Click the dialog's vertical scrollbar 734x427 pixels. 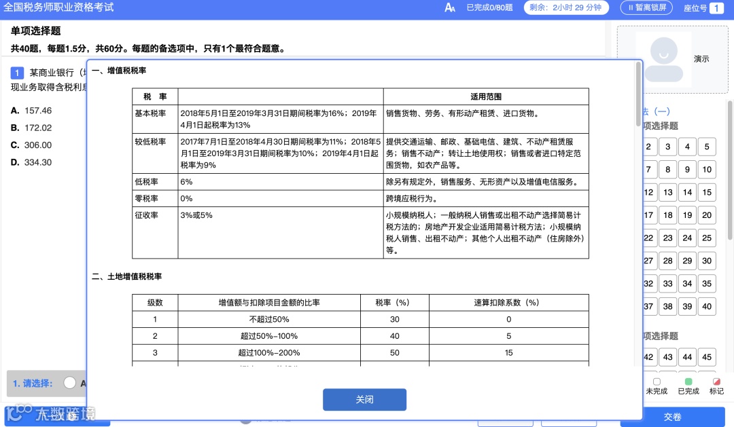click(x=638, y=94)
